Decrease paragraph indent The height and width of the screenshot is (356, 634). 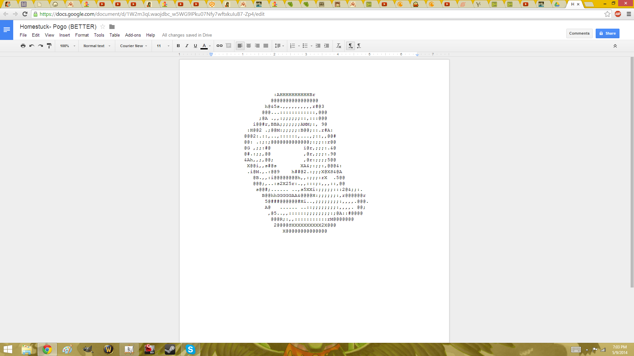(318, 46)
